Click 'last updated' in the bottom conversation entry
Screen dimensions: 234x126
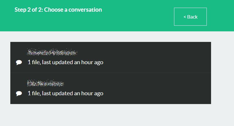[57, 93]
